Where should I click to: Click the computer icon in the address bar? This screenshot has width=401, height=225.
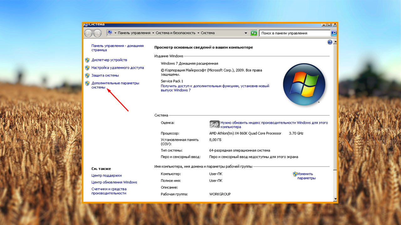click(x=110, y=33)
